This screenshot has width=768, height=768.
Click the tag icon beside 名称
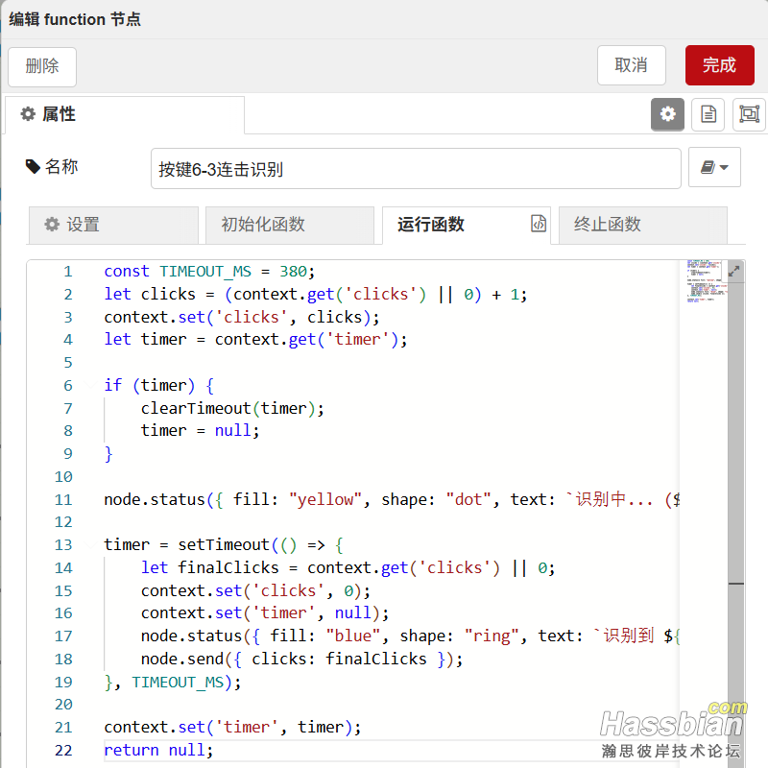click(x=33, y=166)
